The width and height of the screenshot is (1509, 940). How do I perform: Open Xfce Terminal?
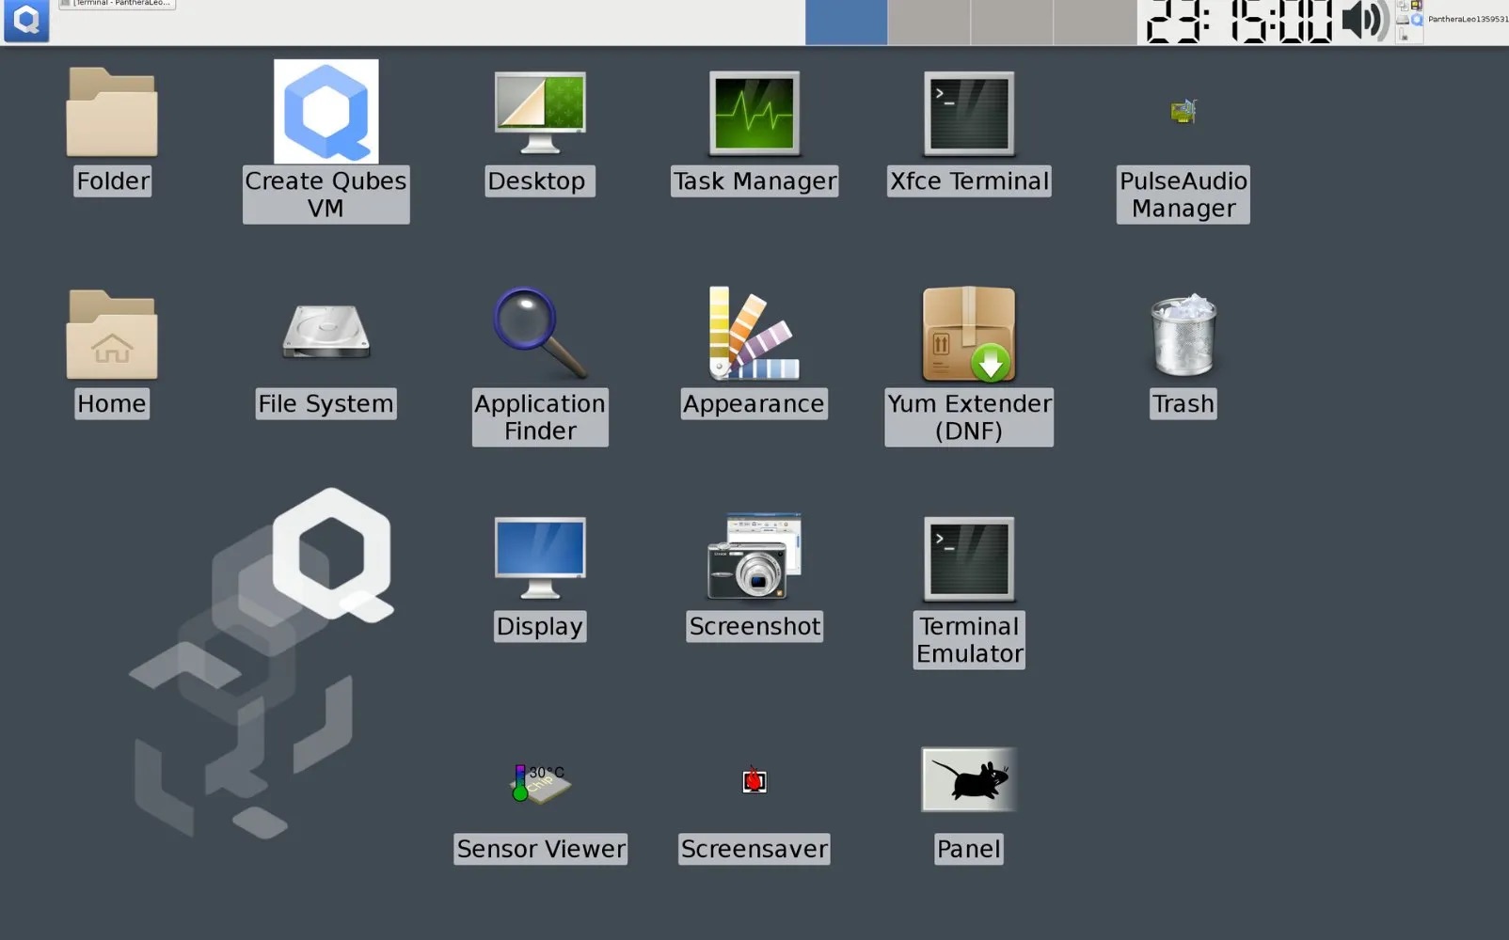(x=968, y=113)
